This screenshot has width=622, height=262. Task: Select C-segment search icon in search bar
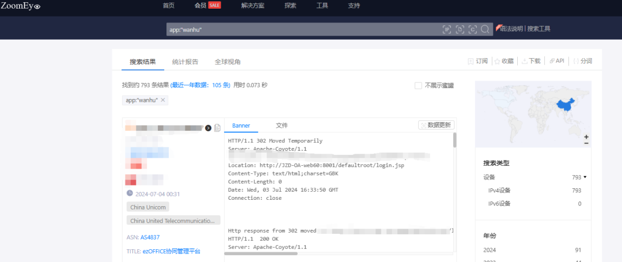point(472,29)
